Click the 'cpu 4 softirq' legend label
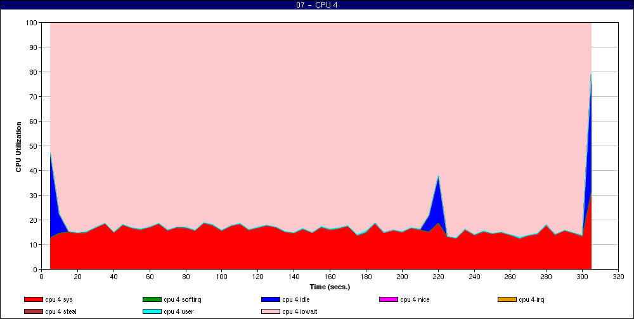 click(x=183, y=300)
